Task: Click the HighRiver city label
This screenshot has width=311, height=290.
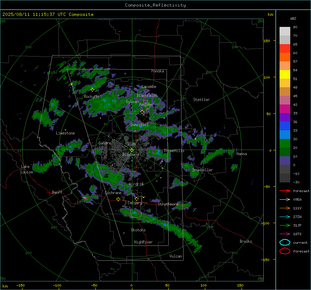Action: pyautogui.click(x=143, y=242)
